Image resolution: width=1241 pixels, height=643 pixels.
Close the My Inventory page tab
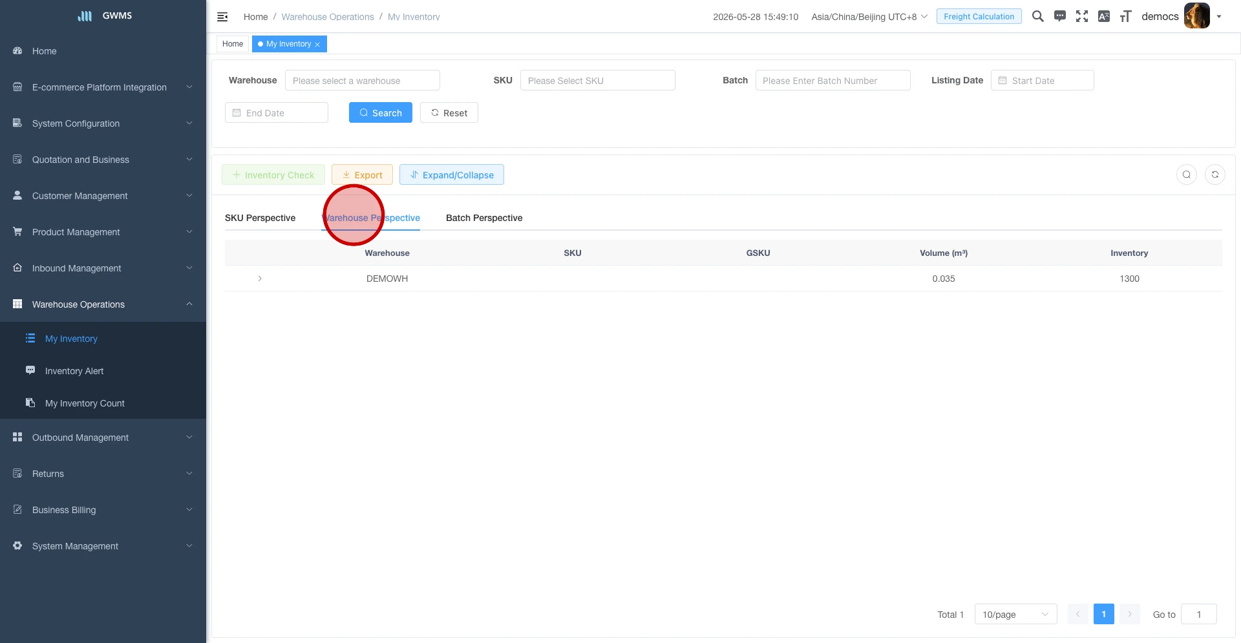[317, 45]
